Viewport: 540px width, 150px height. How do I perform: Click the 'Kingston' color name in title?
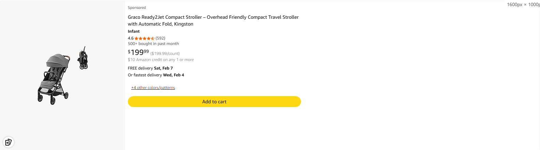click(x=184, y=24)
